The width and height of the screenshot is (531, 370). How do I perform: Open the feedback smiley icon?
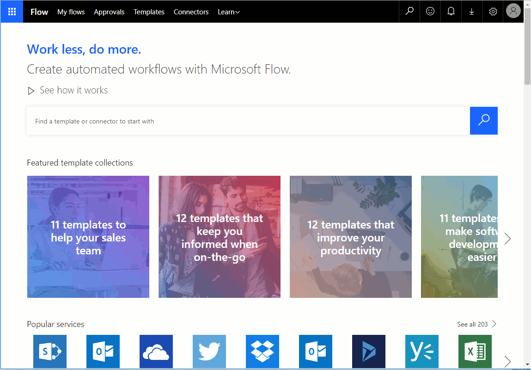(430, 12)
